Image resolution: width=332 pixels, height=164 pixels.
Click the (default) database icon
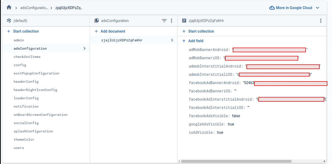click(9, 21)
